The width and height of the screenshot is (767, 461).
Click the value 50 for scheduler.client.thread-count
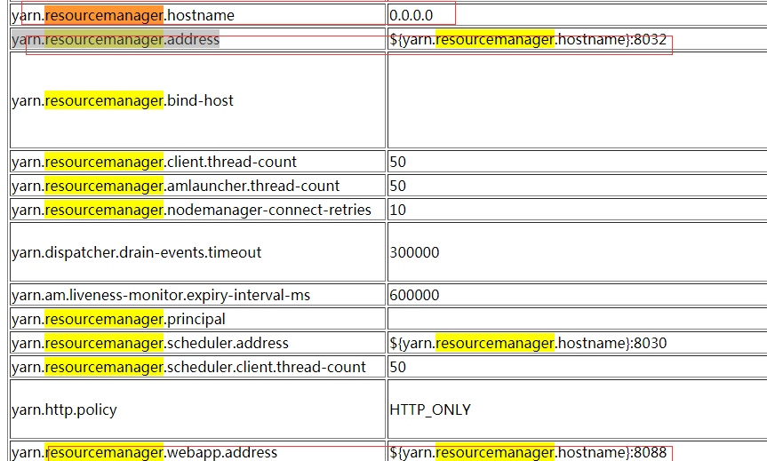397,367
